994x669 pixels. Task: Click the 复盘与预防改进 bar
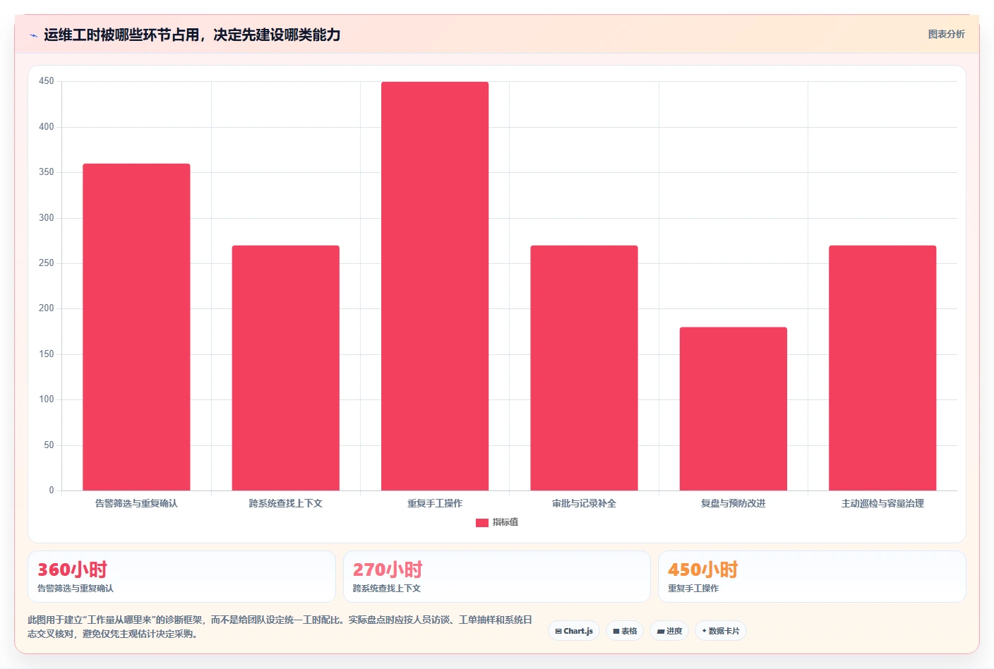pyautogui.click(x=733, y=409)
